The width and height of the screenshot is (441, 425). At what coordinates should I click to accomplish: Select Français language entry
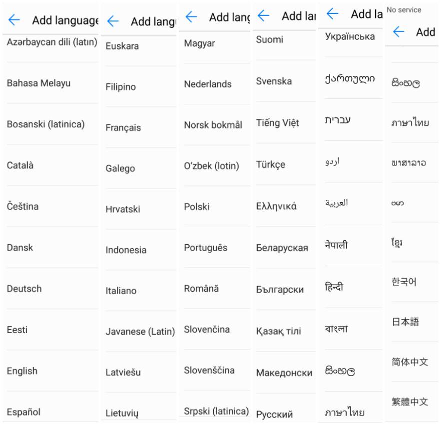123,128
